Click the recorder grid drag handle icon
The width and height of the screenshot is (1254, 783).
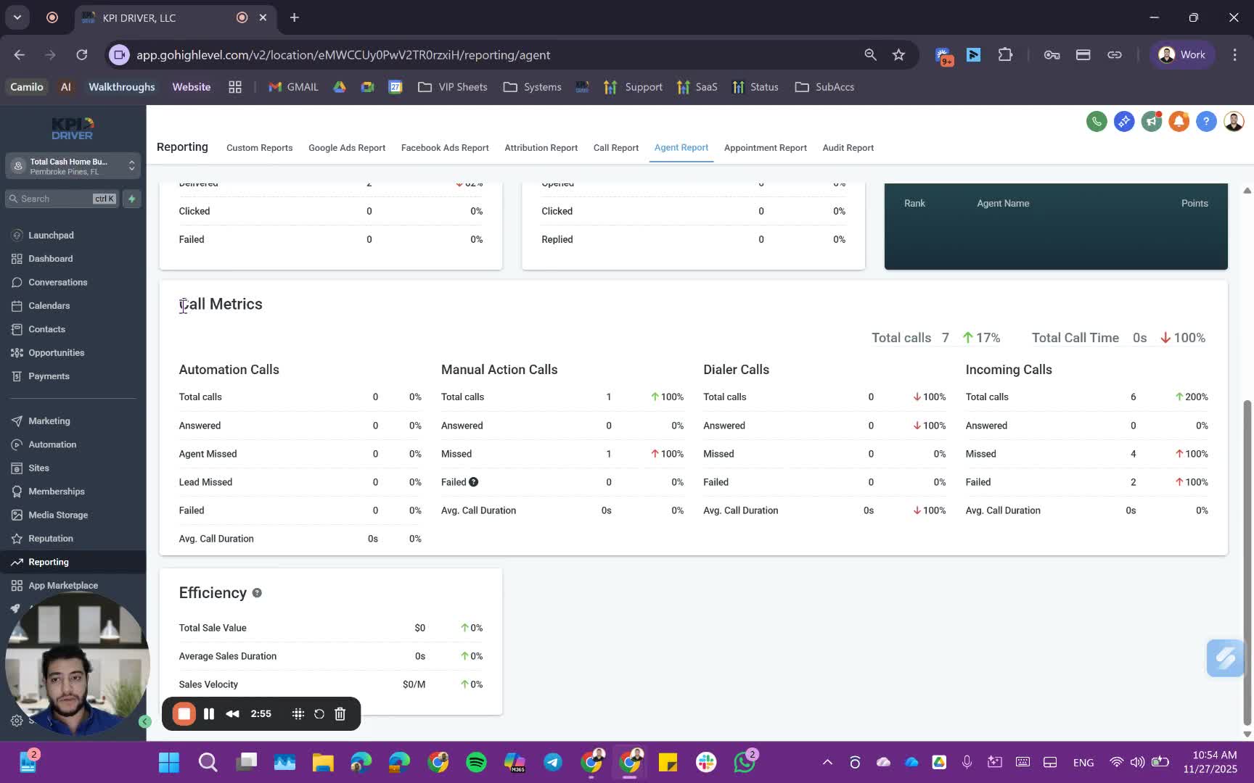pyautogui.click(x=298, y=714)
